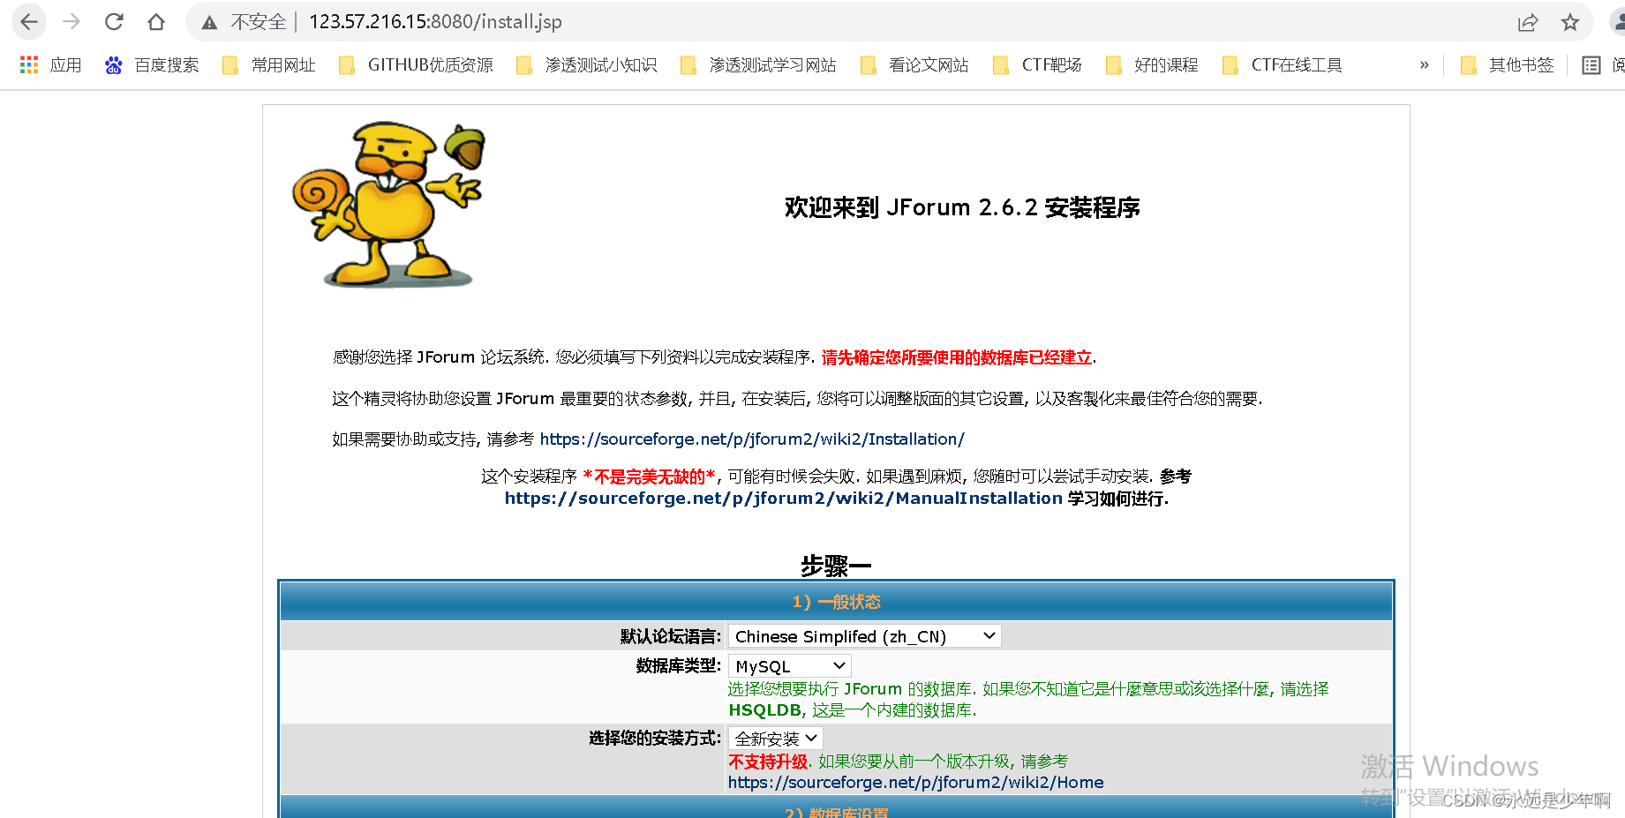Expand the 默认论坛语言 dropdown
Image resolution: width=1625 pixels, height=818 pixels.
(x=865, y=636)
